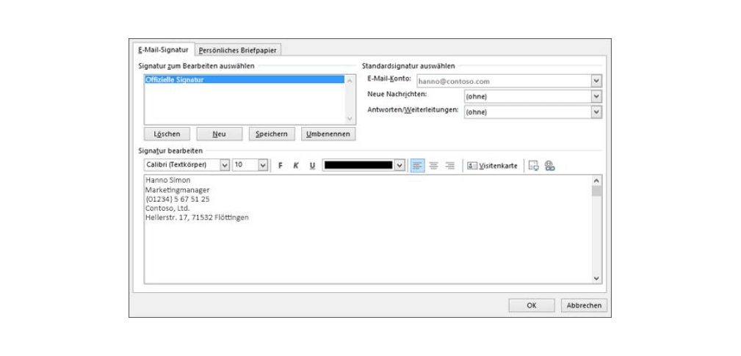
Task: Toggle italic formatting (K)
Action: (296, 166)
